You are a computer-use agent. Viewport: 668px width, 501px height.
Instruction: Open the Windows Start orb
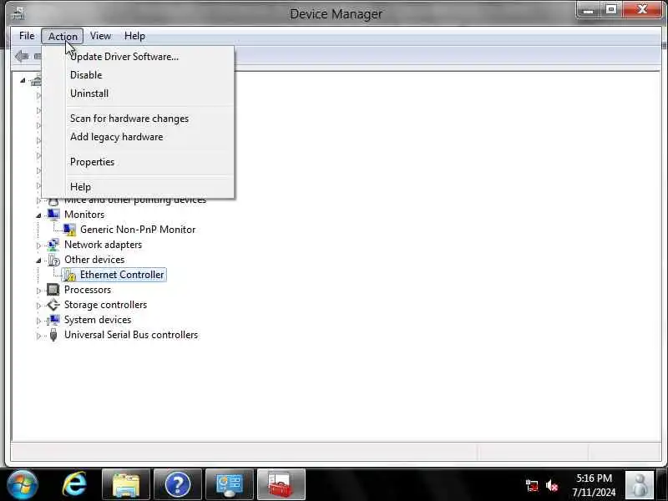coord(23,484)
